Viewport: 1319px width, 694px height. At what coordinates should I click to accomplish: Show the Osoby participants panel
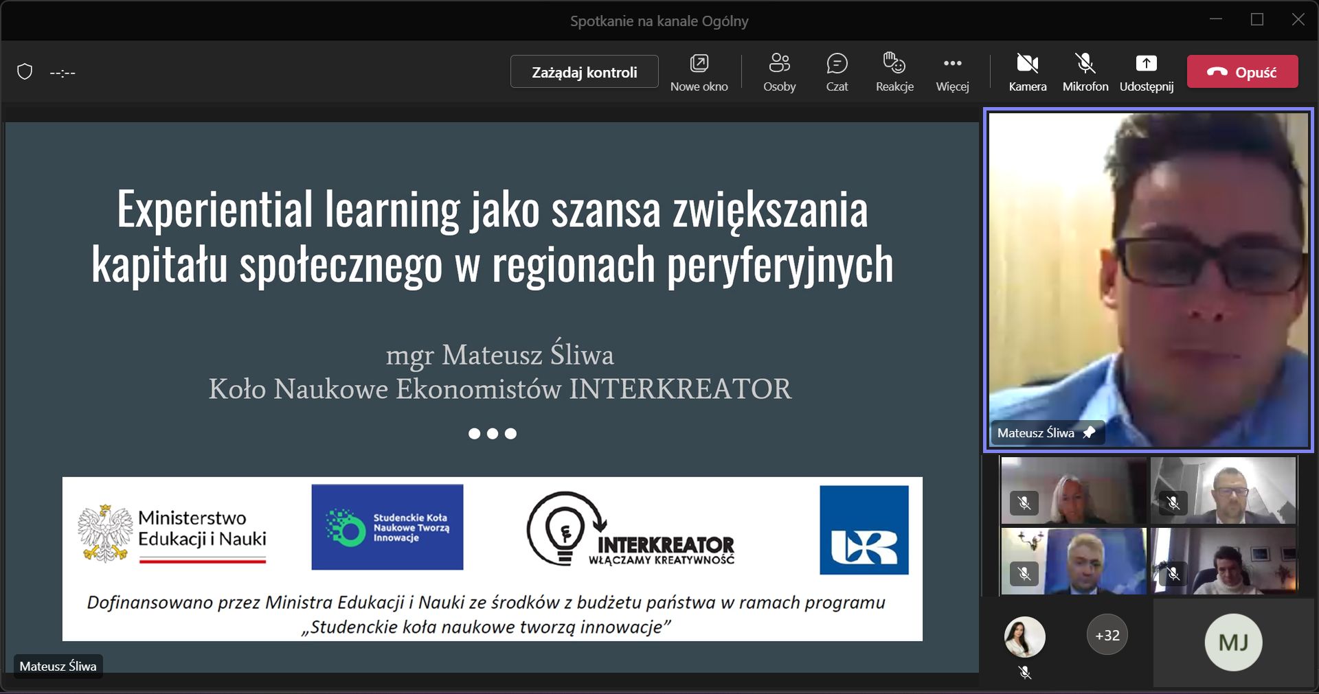tap(779, 72)
